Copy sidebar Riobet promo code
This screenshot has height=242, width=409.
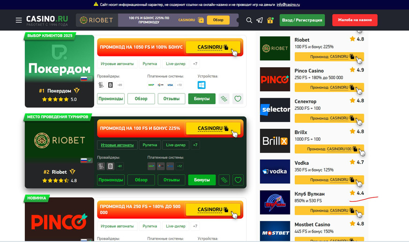(329, 57)
